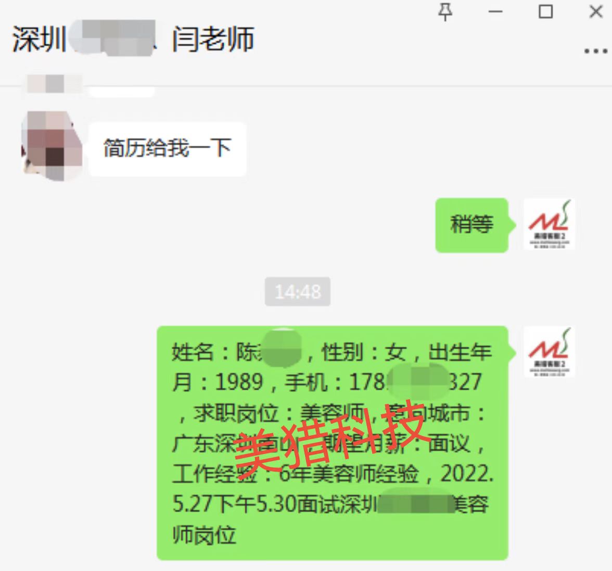
Task: Open contact avatar beside 简历给我一下
Action: [x=52, y=146]
